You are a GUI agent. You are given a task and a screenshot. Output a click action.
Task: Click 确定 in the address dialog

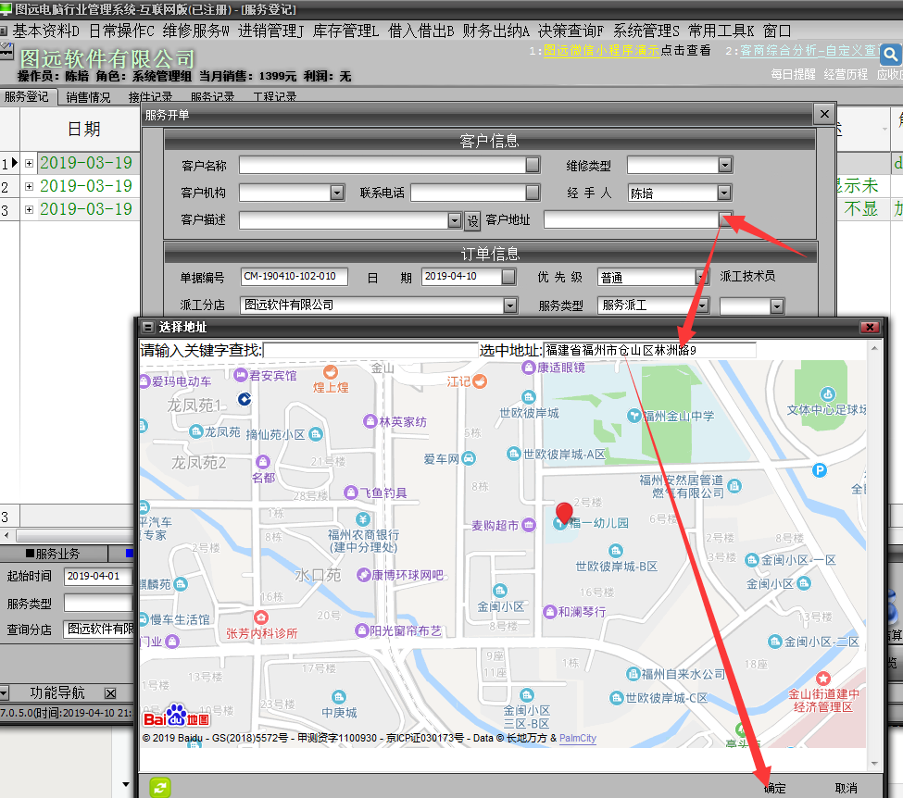coord(774,788)
